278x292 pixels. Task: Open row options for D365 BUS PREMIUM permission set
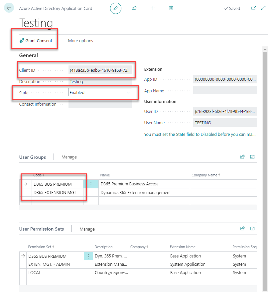pos(88,256)
